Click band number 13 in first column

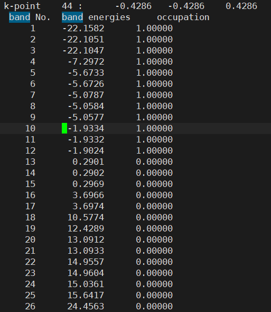(30, 162)
